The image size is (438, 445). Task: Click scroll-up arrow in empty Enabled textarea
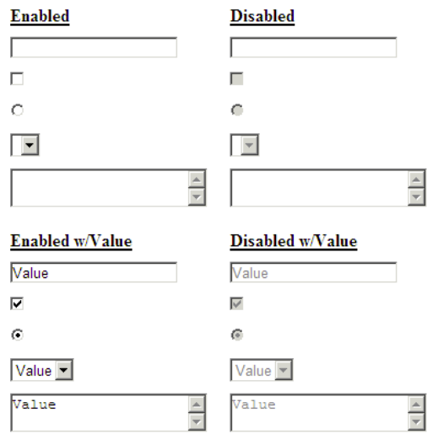click(197, 179)
